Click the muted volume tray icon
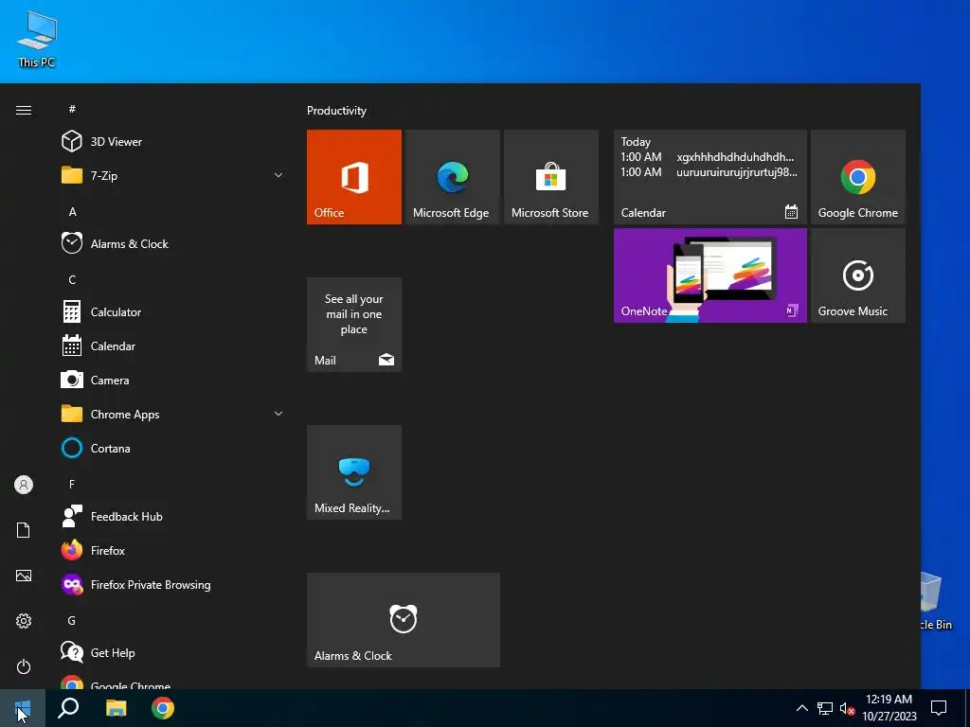 click(848, 708)
